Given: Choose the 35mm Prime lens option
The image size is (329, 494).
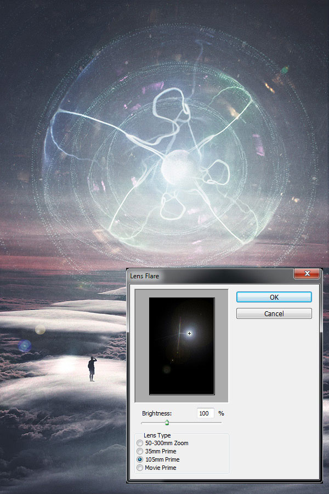Looking at the screenshot, I should [140, 451].
